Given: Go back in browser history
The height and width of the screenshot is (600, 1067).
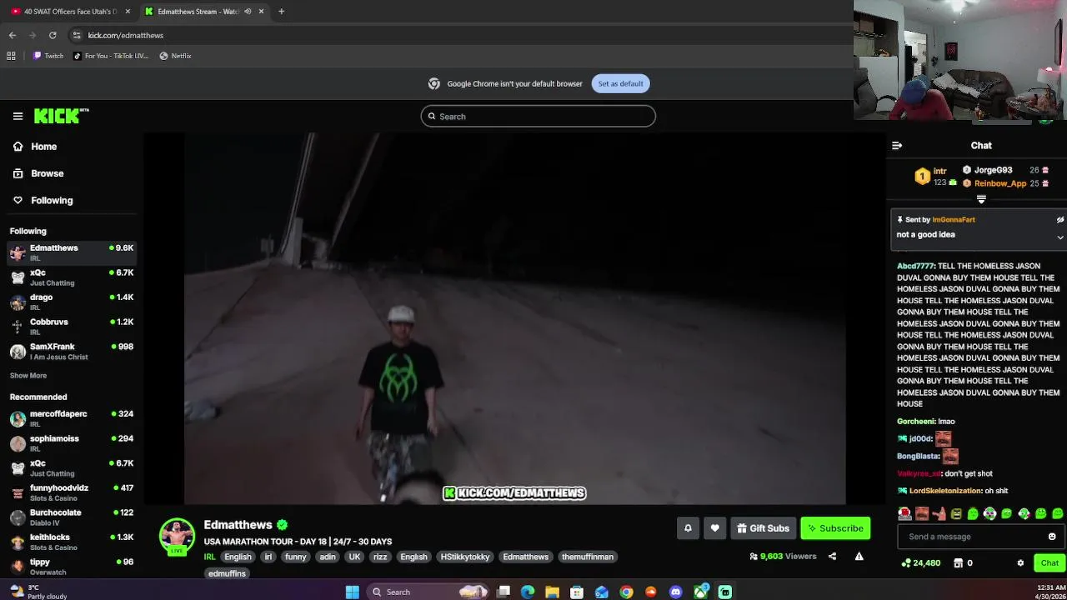Looking at the screenshot, I should tap(12, 35).
